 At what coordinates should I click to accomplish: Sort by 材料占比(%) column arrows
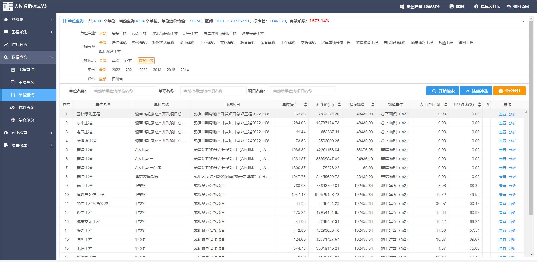479,104
